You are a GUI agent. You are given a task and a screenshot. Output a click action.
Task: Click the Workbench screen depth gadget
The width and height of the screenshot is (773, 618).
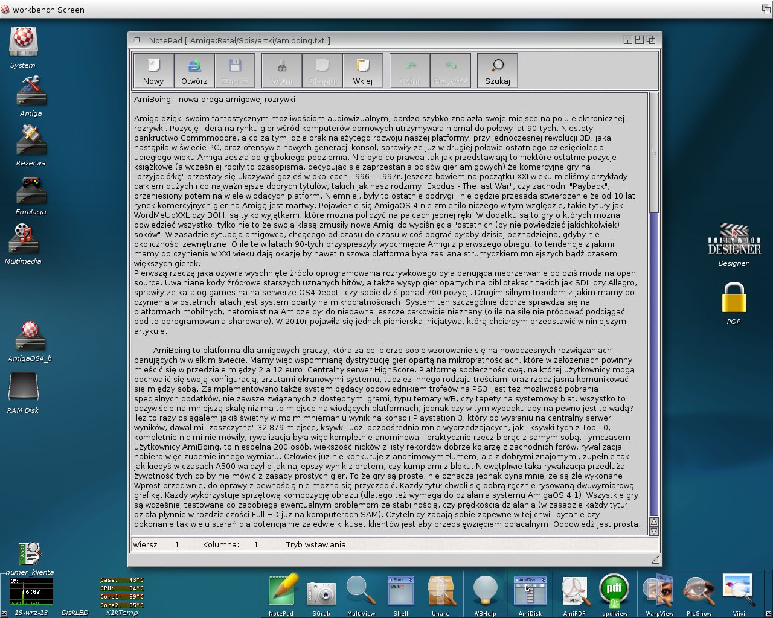coord(766,9)
